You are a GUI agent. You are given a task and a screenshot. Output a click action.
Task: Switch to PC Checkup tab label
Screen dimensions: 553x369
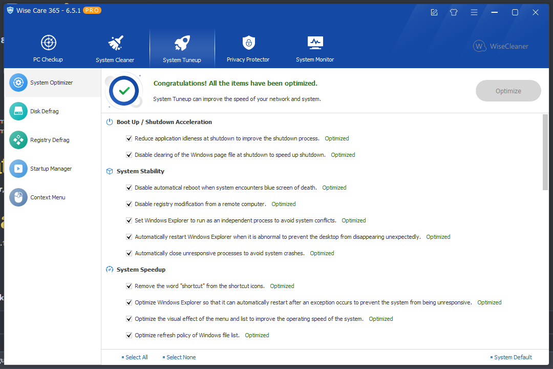pos(48,59)
